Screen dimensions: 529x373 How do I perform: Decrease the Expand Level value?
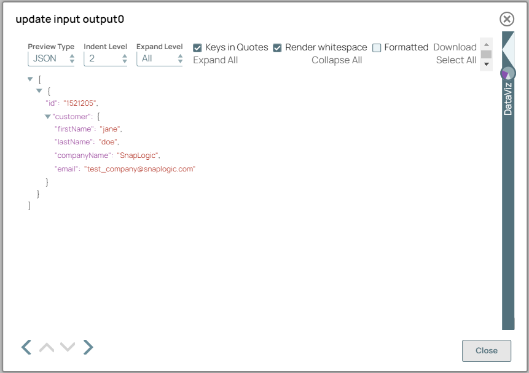point(180,61)
